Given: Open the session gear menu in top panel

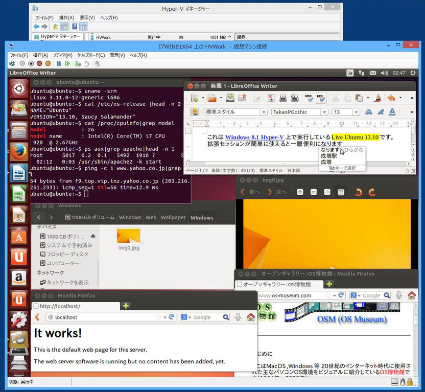Looking at the screenshot, I should pyautogui.click(x=413, y=73).
